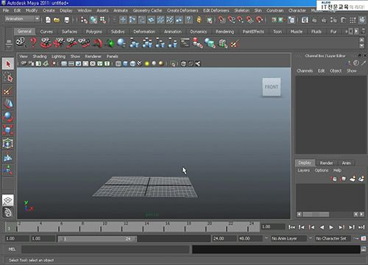Click the playback end time field 24.00

[x=224, y=239]
